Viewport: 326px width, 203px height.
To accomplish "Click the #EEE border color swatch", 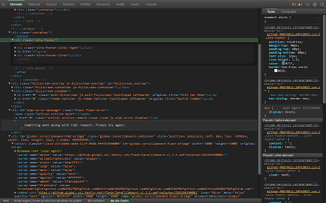I will click(x=276, y=71).
